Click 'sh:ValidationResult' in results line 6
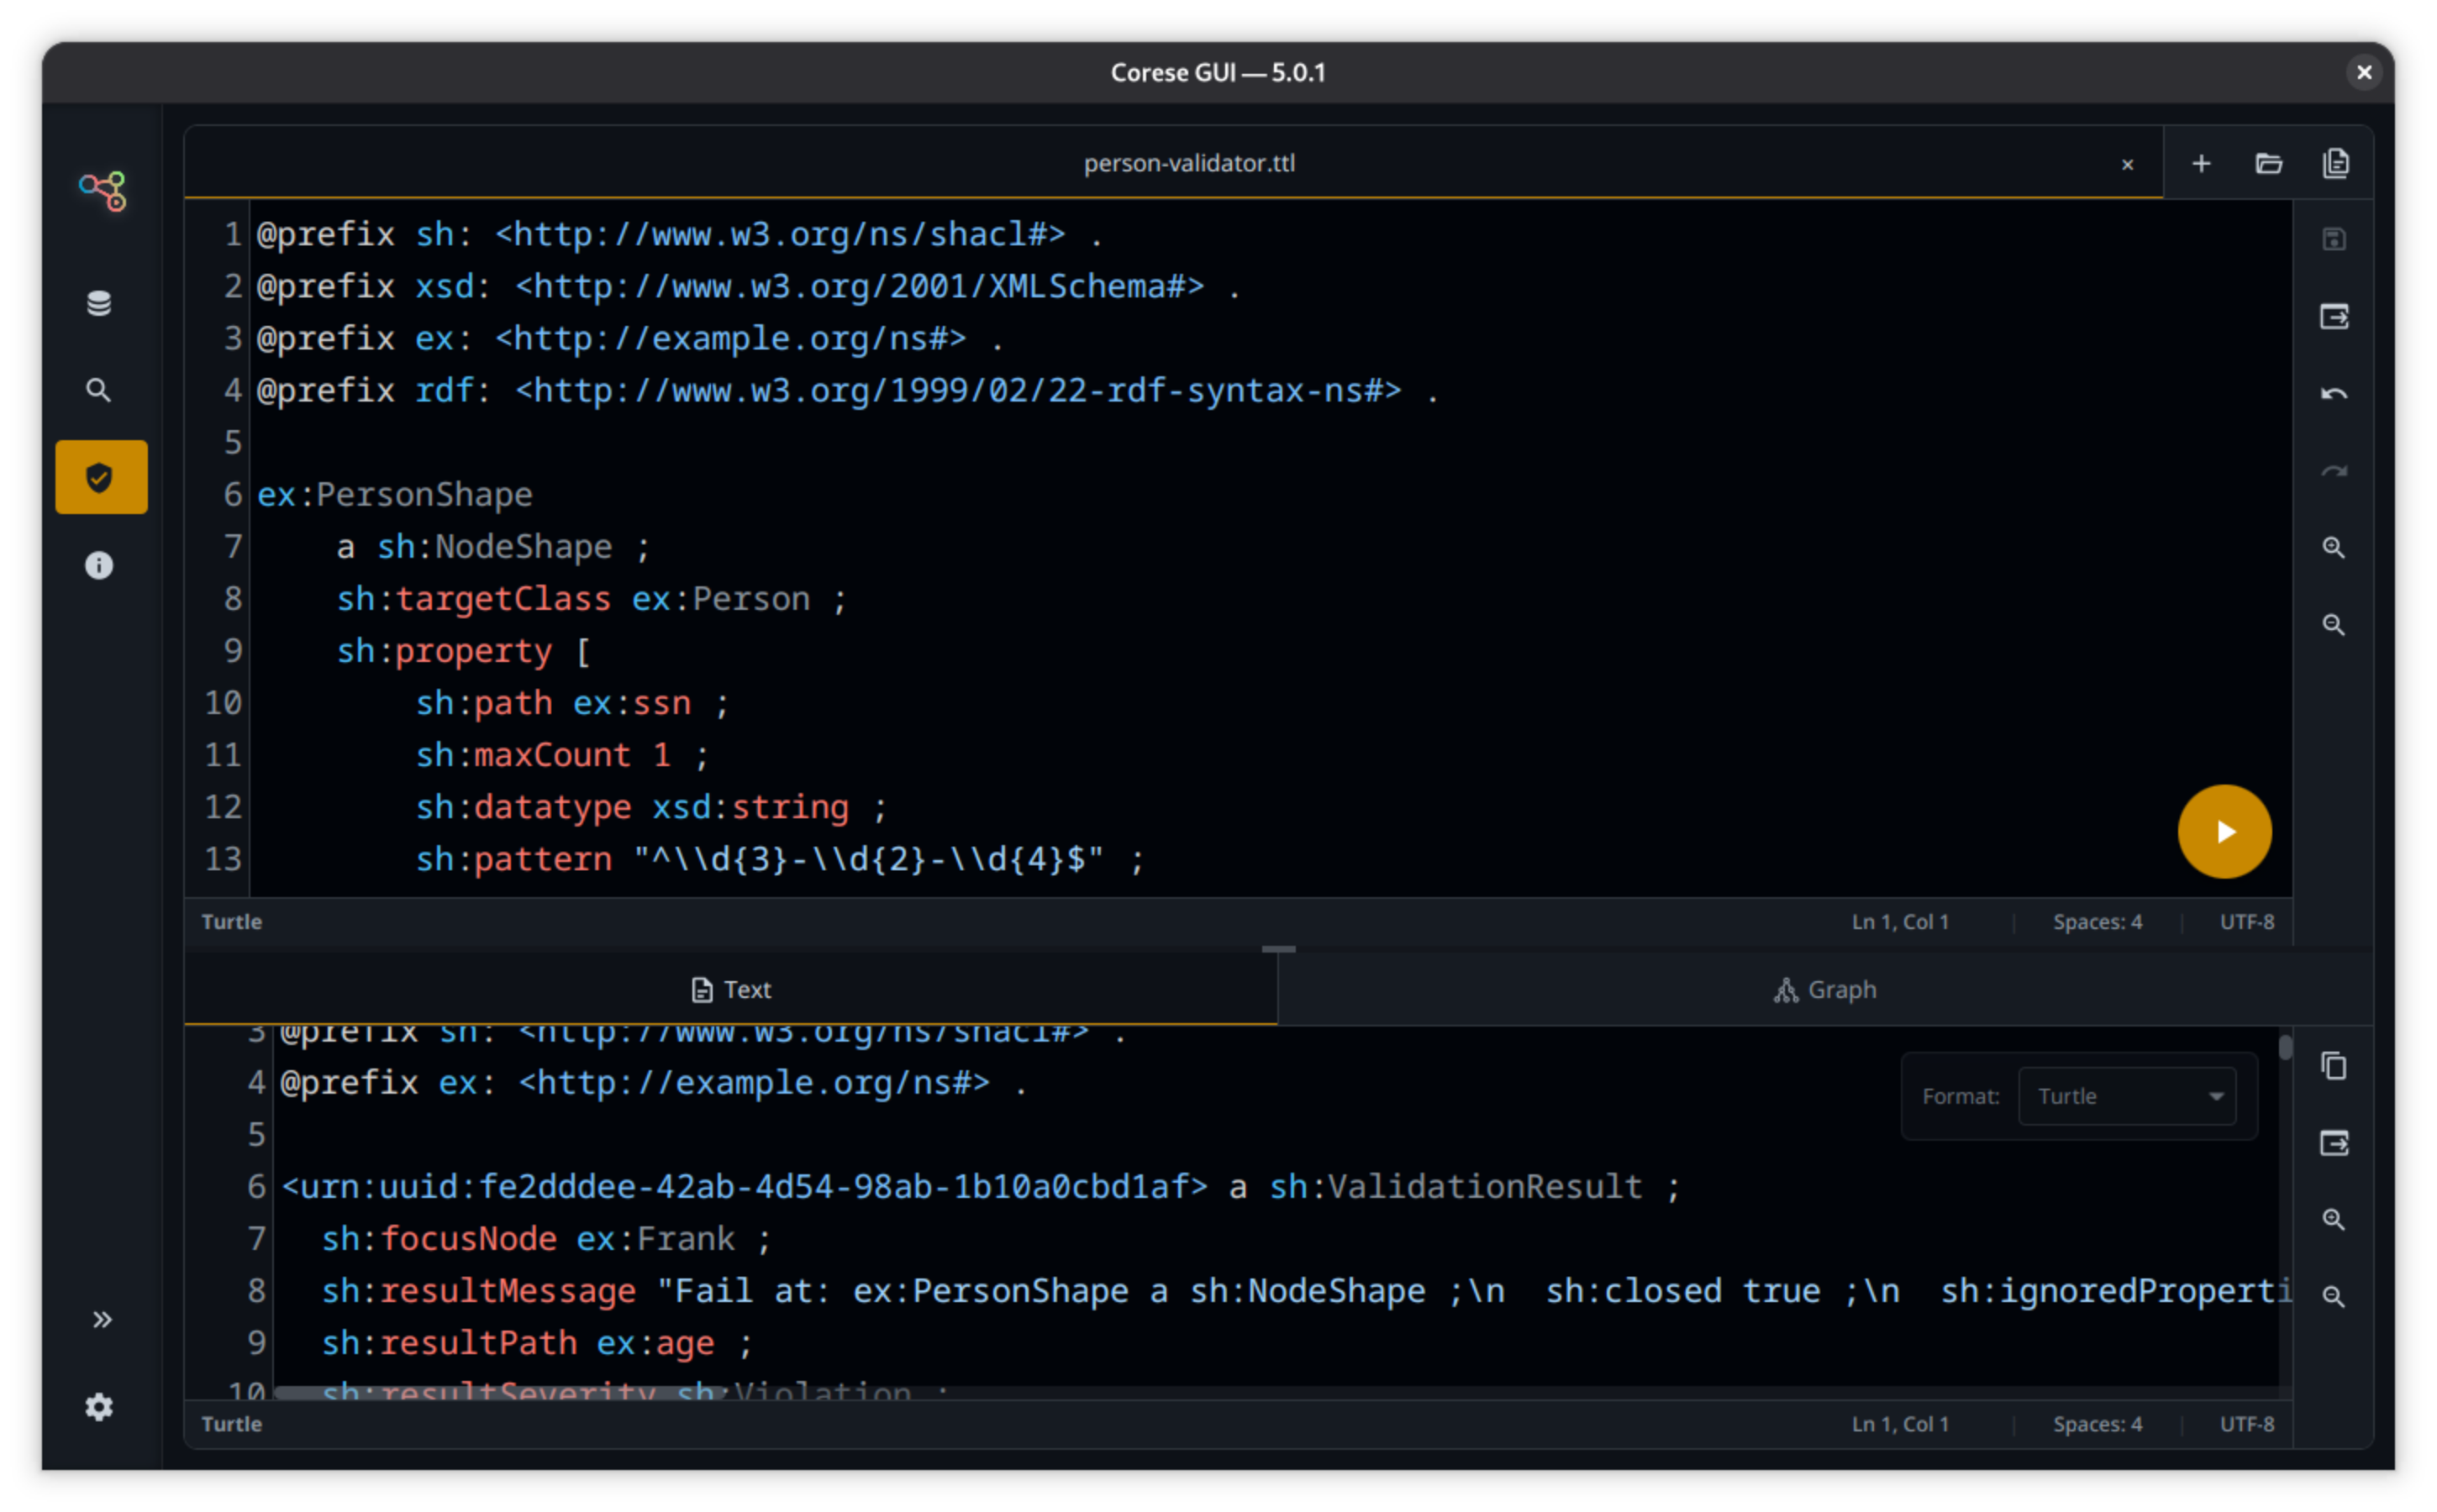Viewport: 2437px width, 1512px height. point(1455,1187)
